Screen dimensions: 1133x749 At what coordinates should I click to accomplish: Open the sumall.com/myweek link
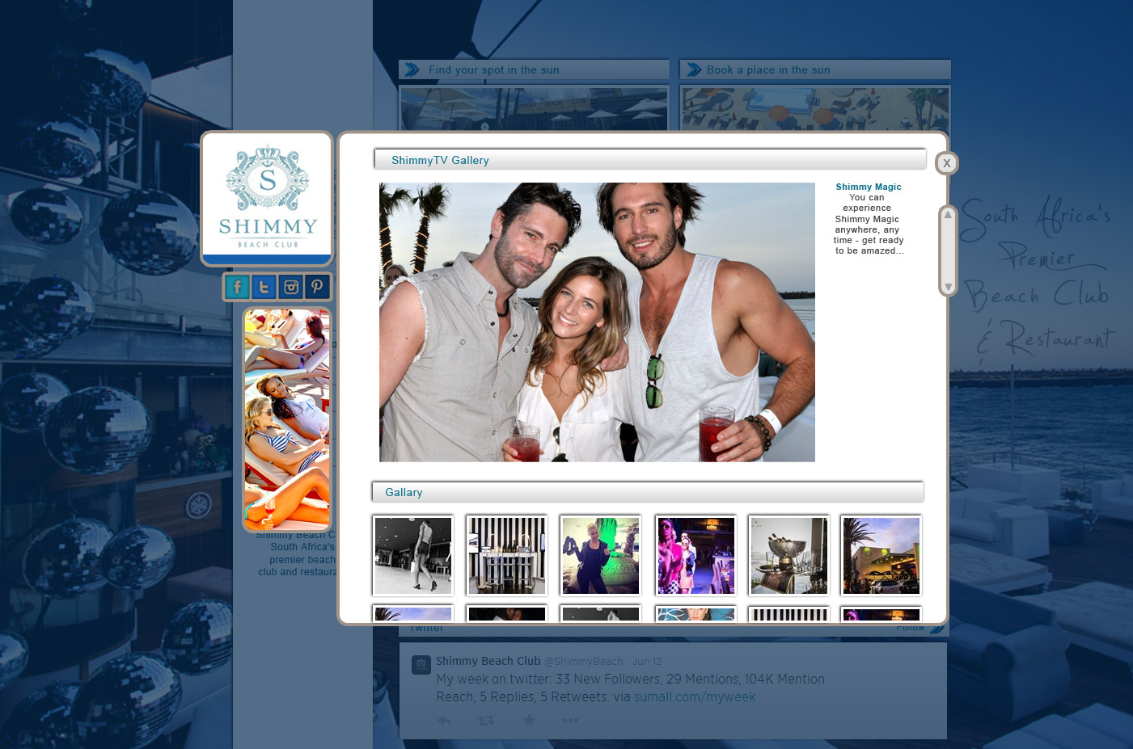tap(694, 696)
